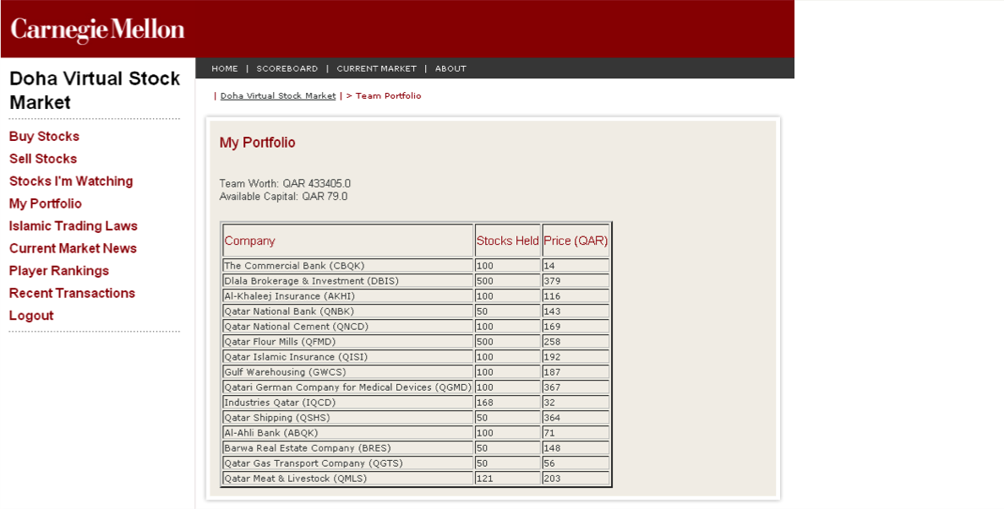The image size is (1004, 509).
Task: Select Qatar Meat & Livestock (QMLS) cell
Action: point(347,479)
